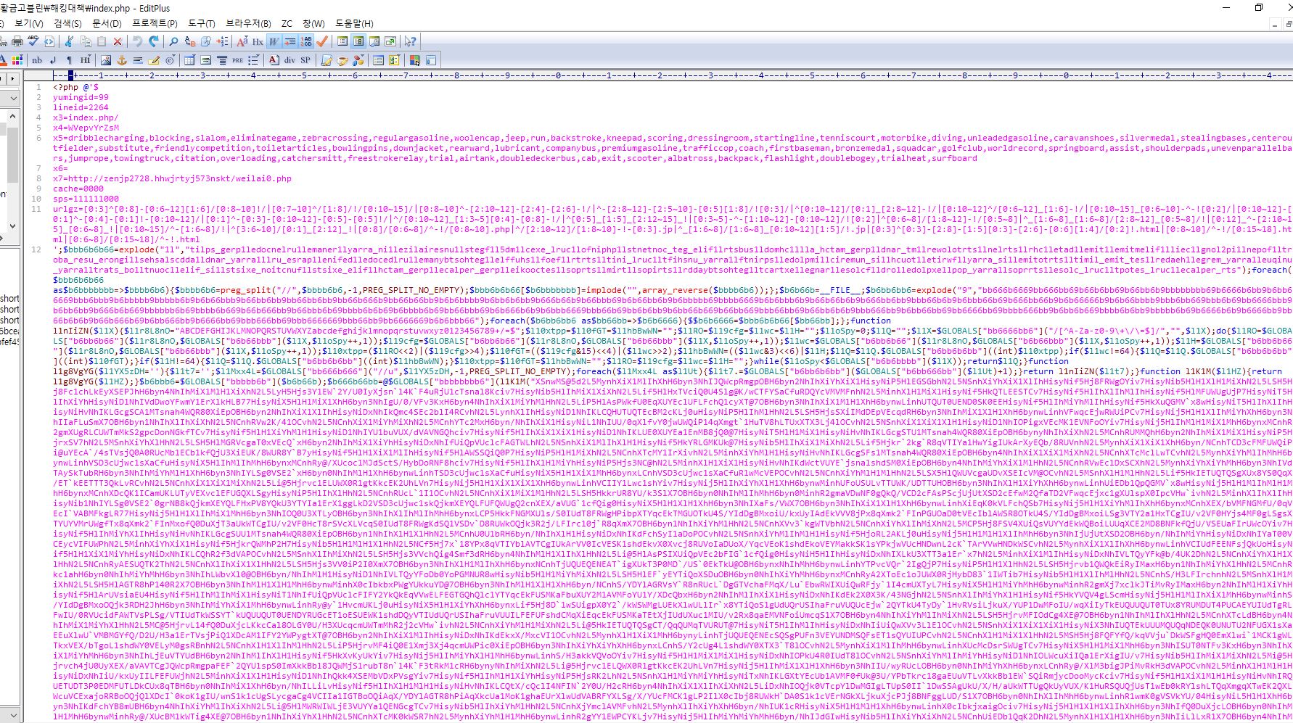Click the Hx hex viewer icon
The width and height of the screenshot is (1293, 723).
coord(258,41)
